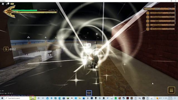
Task: Expand hidden system tray icons chevron
Action: (164, 98)
